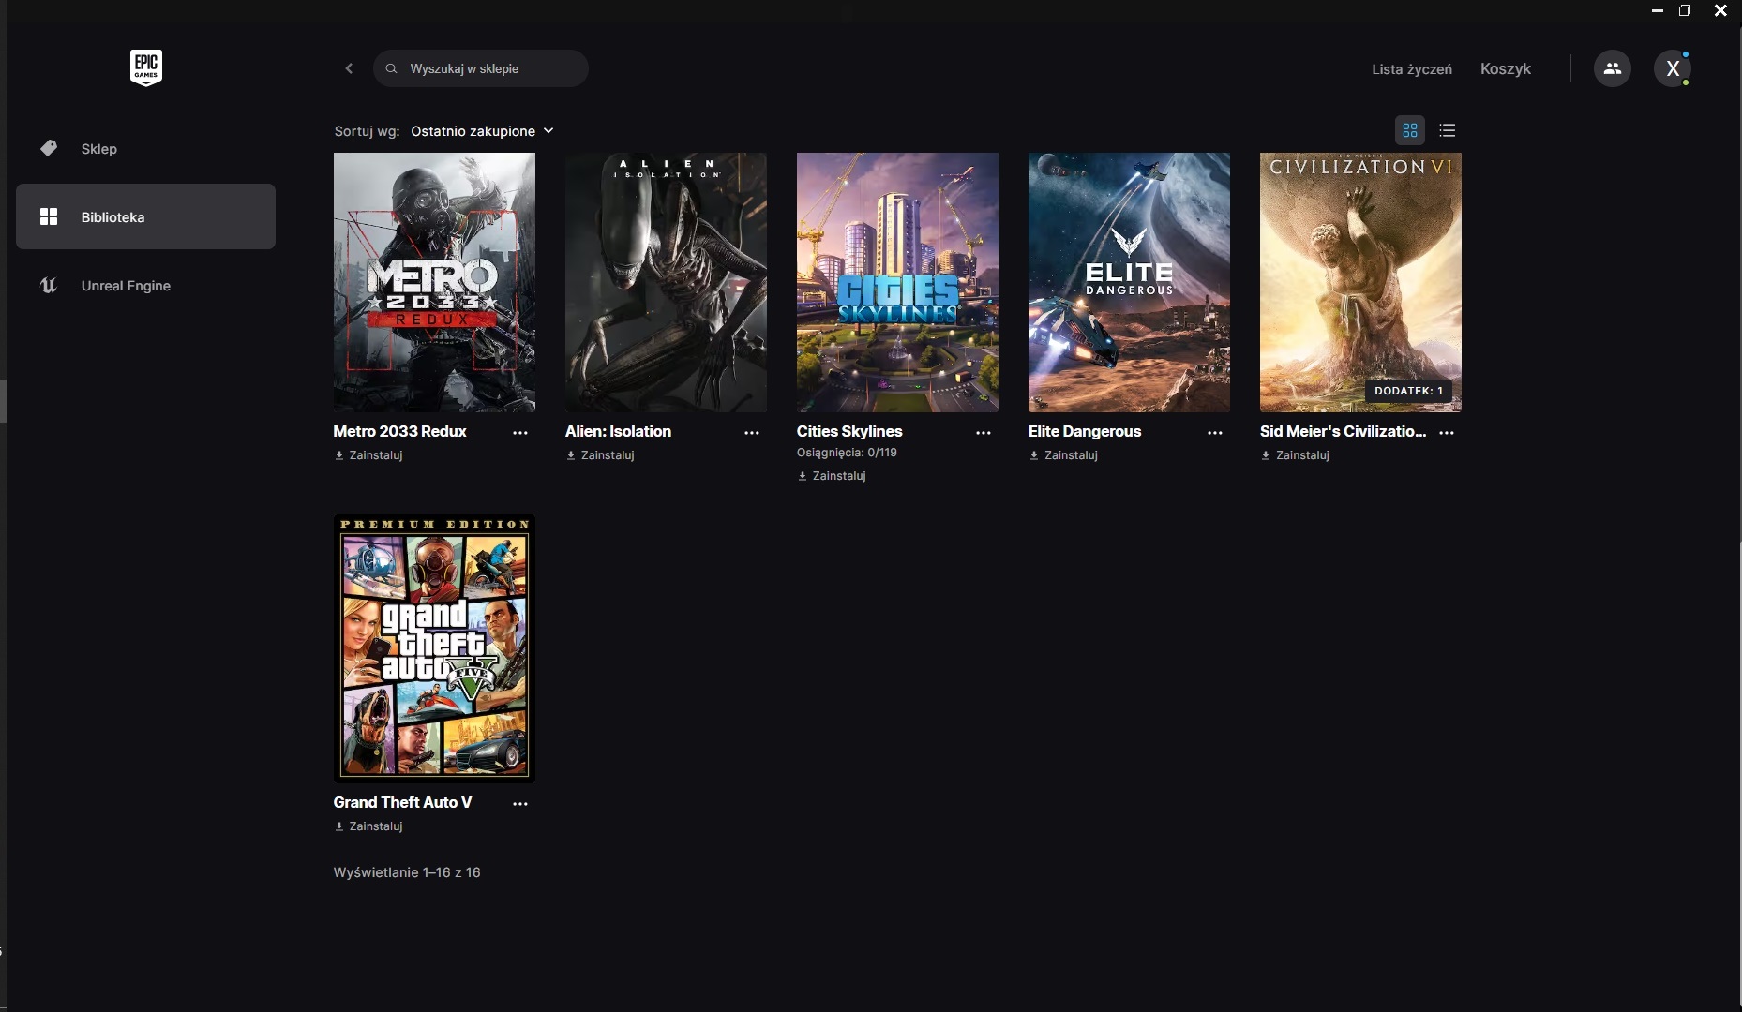Click the DODATEK: 1 badge
The height and width of the screenshot is (1012, 1742).
coord(1408,391)
